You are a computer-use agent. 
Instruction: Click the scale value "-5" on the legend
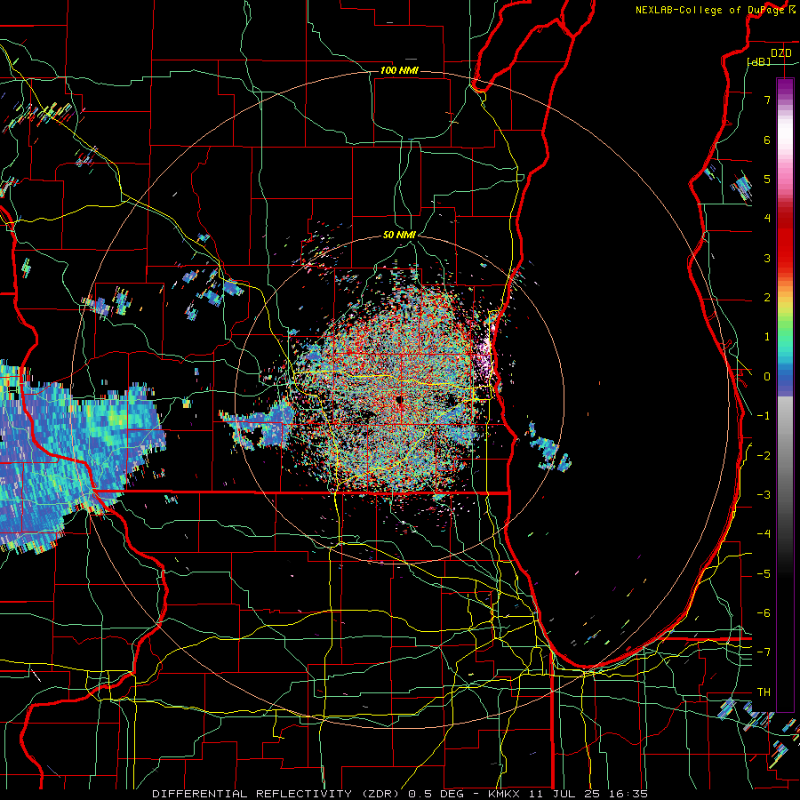tap(764, 574)
